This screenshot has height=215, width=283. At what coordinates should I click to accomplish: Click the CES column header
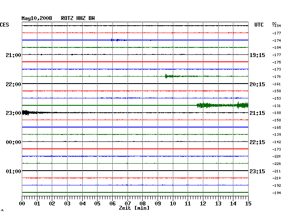click(4, 25)
